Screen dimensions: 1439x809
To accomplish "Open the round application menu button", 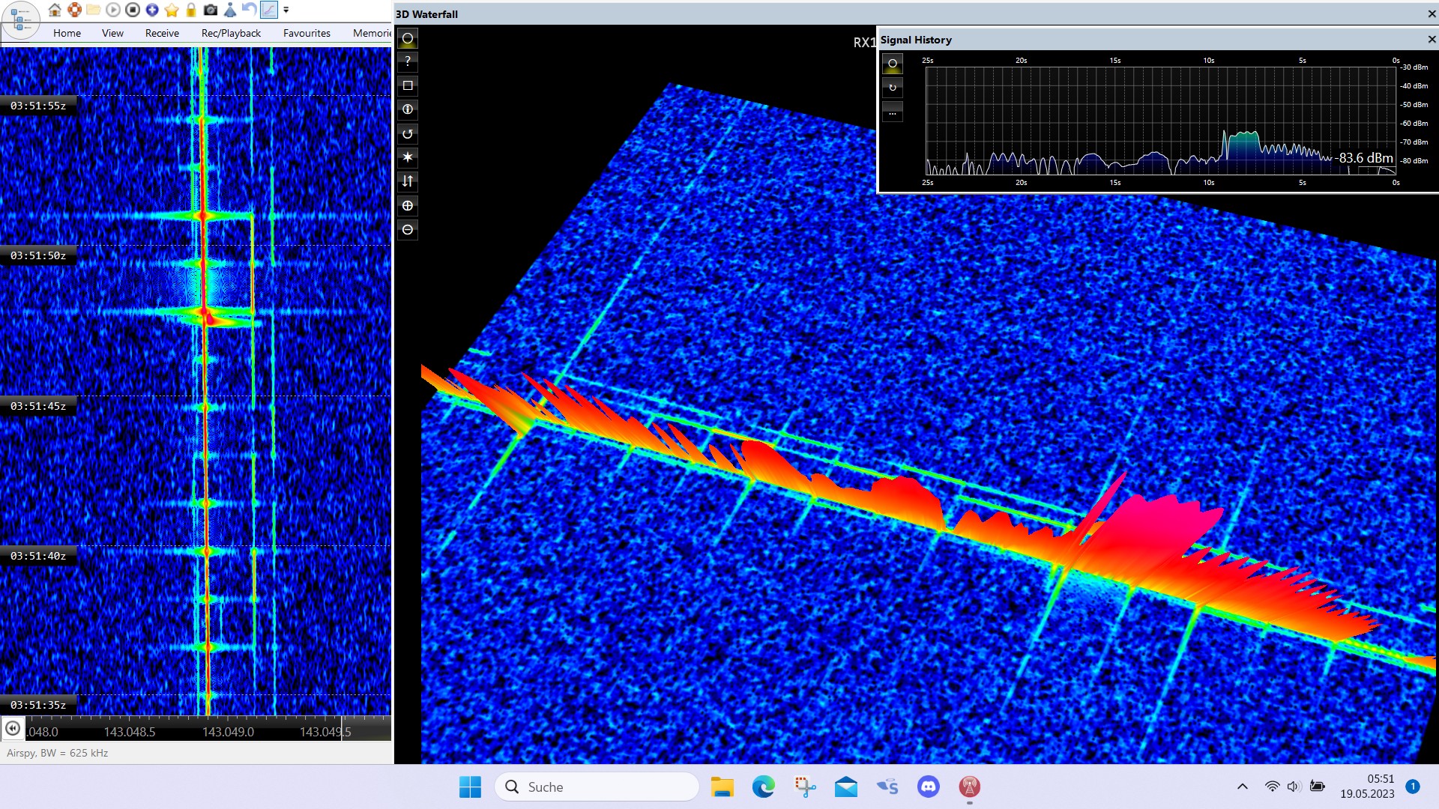I will (20, 19).
